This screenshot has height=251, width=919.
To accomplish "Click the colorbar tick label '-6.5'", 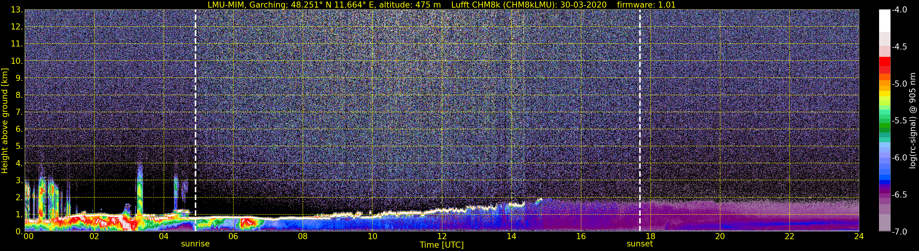I will (x=899, y=195).
